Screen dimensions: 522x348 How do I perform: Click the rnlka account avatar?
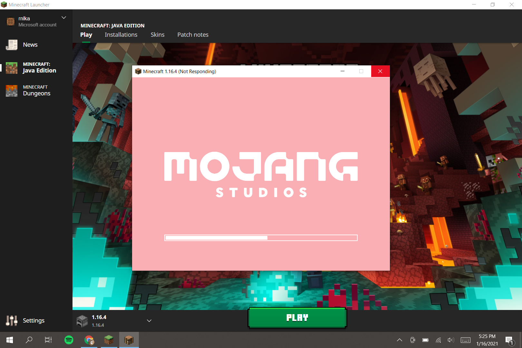(x=11, y=22)
